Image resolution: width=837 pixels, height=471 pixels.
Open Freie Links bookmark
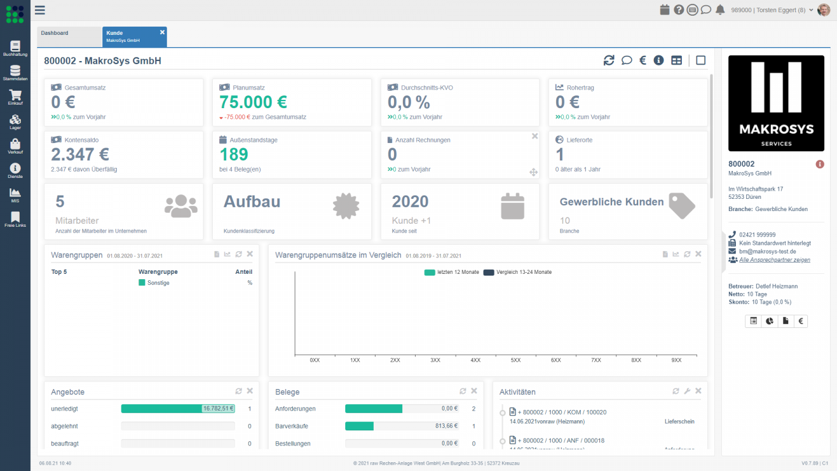coord(15,220)
